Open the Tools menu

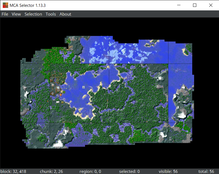tap(51, 14)
